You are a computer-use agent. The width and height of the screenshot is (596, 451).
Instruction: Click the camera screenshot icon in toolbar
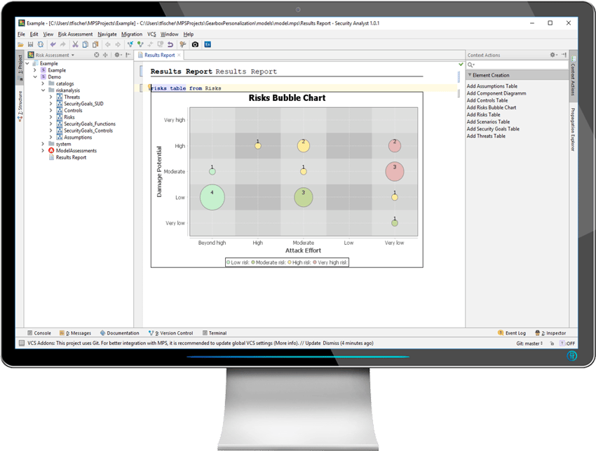click(195, 44)
